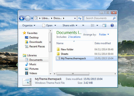Select the Libra... breadcrumb segment
The height and width of the screenshot is (96, 134).
[x=46, y=18]
